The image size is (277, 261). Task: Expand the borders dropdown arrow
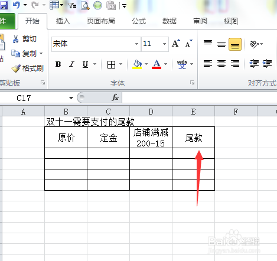pyautogui.click(x=120, y=64)
